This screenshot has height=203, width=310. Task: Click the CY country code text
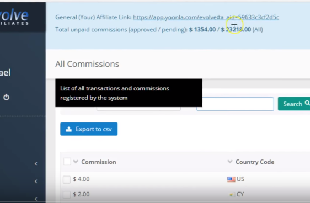tap(240, 194)
